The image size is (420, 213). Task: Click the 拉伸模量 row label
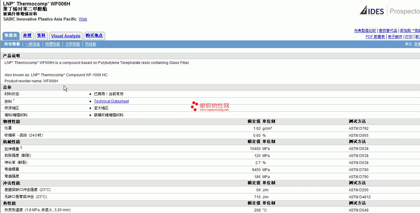pos(12,149)
